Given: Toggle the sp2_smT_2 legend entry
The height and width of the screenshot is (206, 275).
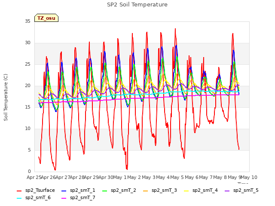Looking at the screenshot, I should (x=119, y=191).
